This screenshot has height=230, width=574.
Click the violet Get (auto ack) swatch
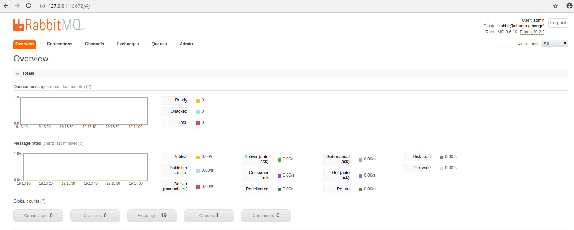pyautogui.click(x=360, y=176)
